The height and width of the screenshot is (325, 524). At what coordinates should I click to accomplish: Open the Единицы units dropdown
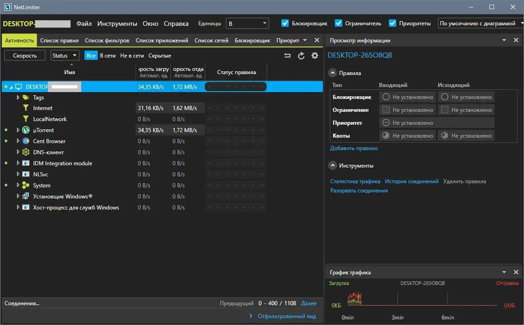[x=247, y=23]
